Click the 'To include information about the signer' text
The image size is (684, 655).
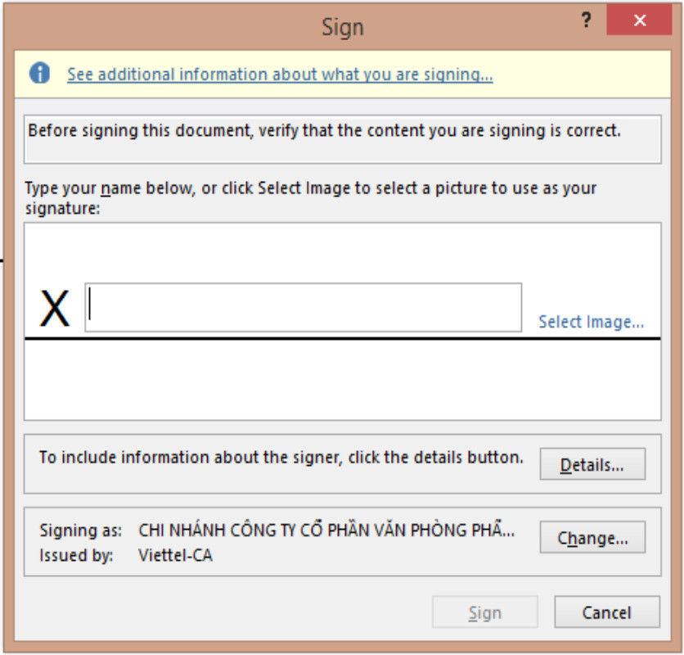coord(281,457)
